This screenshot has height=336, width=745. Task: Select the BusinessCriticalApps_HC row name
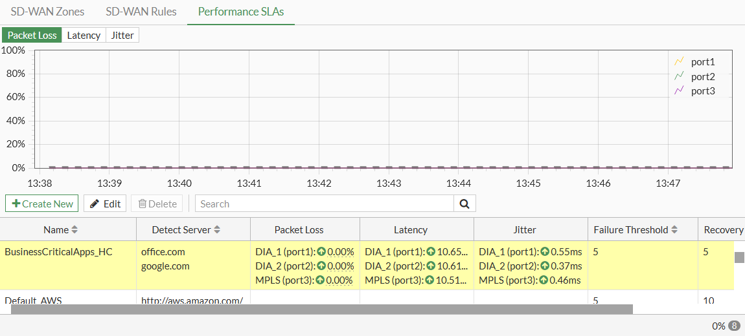(x=58, y=252)
